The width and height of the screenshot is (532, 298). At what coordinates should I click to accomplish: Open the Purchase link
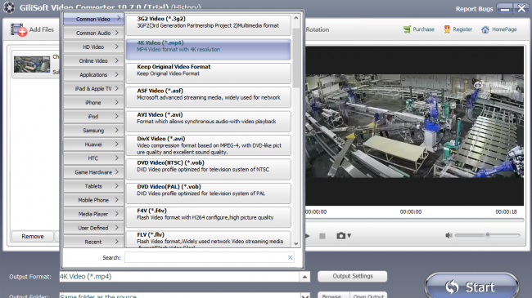click(x=423, y=29)
